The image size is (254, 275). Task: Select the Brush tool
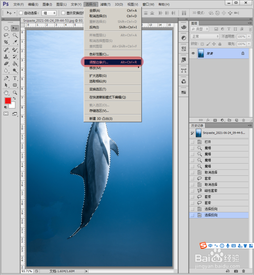pos(15,50)
